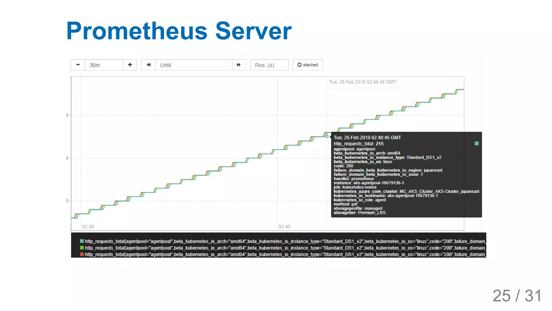Decrease the graph range with minus button
This screenshot has height=311, width=552.
pyautogui.click(x=78, y=65)
